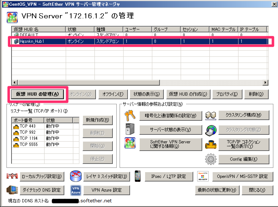278x207 pixels.
Task: Click the hub list horizontal scrollbar thumb
Action: click(x=89, y=83)
